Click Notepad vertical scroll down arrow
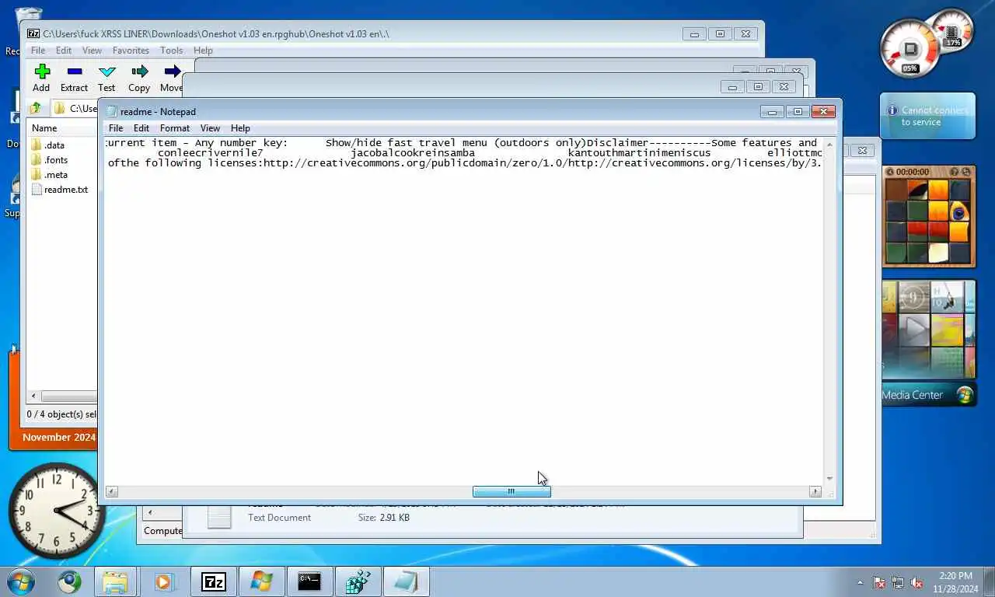Screen dimensions: 995x597 click(x=829, y=479)
